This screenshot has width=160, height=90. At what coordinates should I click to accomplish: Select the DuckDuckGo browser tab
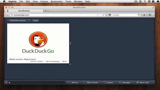click(24, 11)
